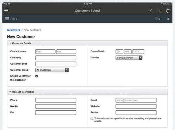Check the marketing emails opt-in checkbox
The height and width of the screenshot is (130, 175).
point(92,119)
